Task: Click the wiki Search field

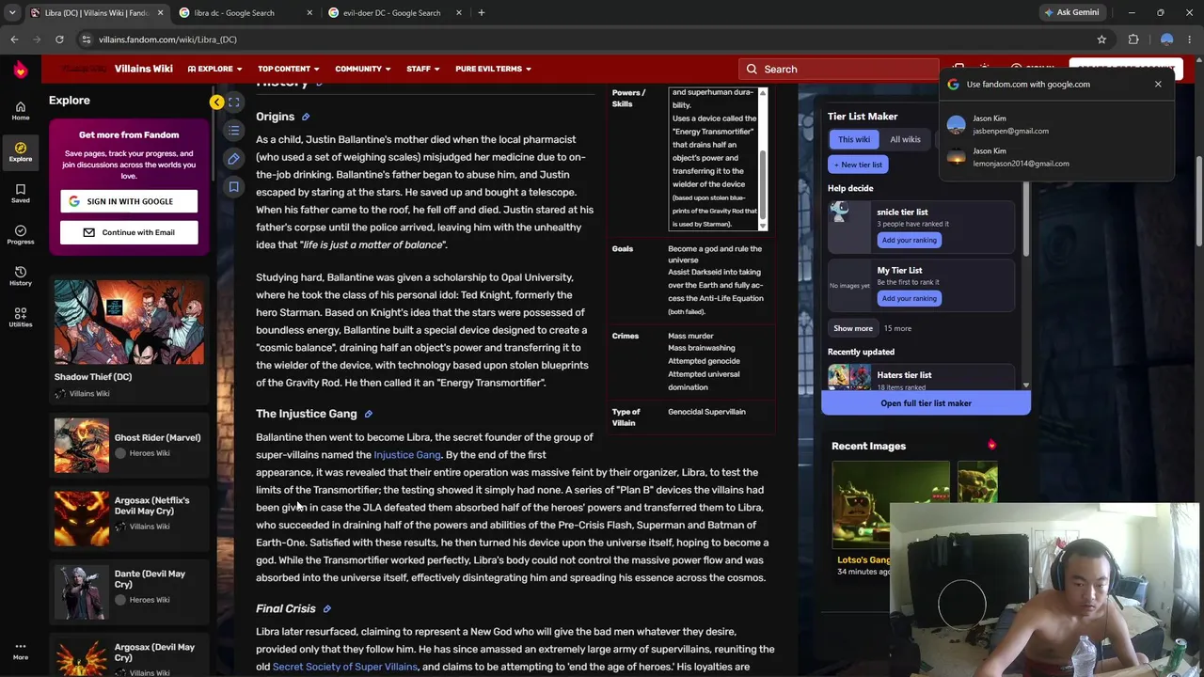Action: pyautogui.click(x=837, y=69)
